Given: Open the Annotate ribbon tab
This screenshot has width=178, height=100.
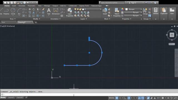Looking at the screenshot, I should click(x=22, y=6).
